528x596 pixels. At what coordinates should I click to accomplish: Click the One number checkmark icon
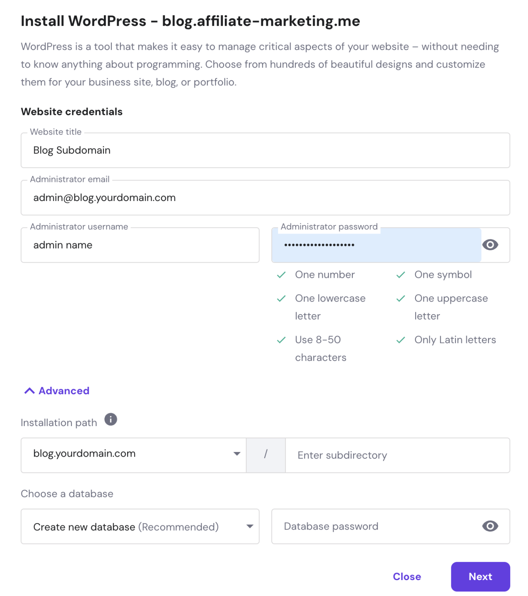(x=281, y=275)
